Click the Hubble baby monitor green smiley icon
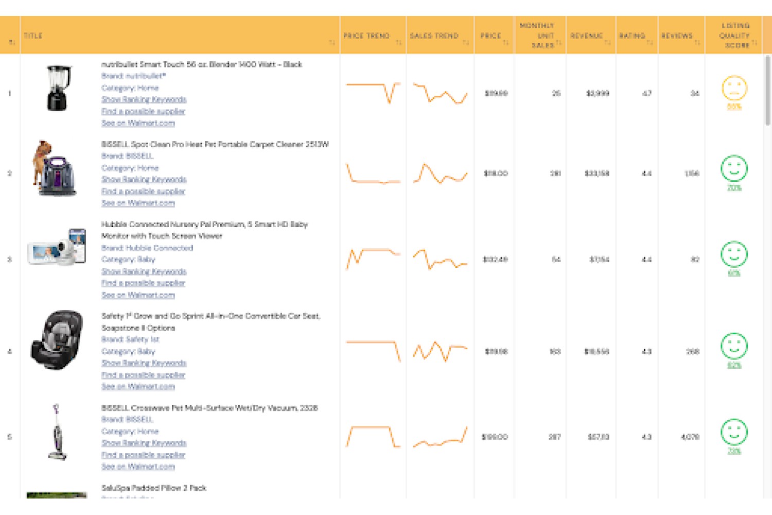 pos(734,254)
